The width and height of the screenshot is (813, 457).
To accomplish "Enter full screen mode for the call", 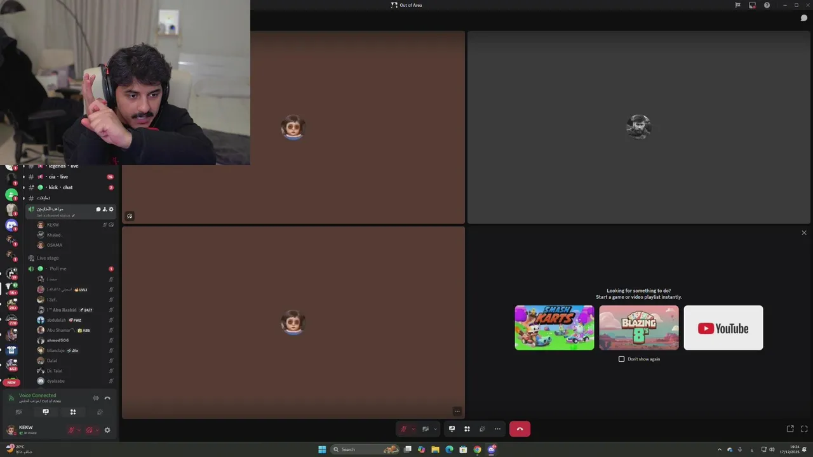I will tap(804, 429).
